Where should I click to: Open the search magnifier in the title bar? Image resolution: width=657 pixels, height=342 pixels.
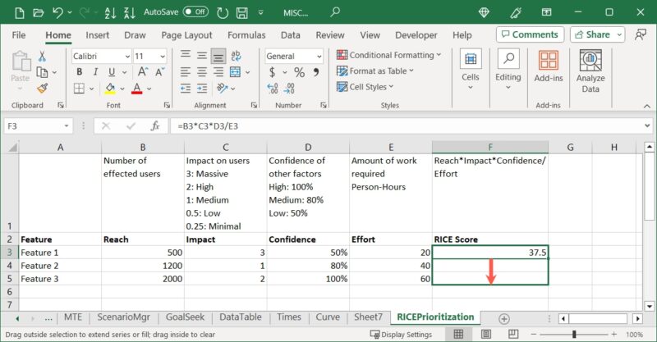334,12
